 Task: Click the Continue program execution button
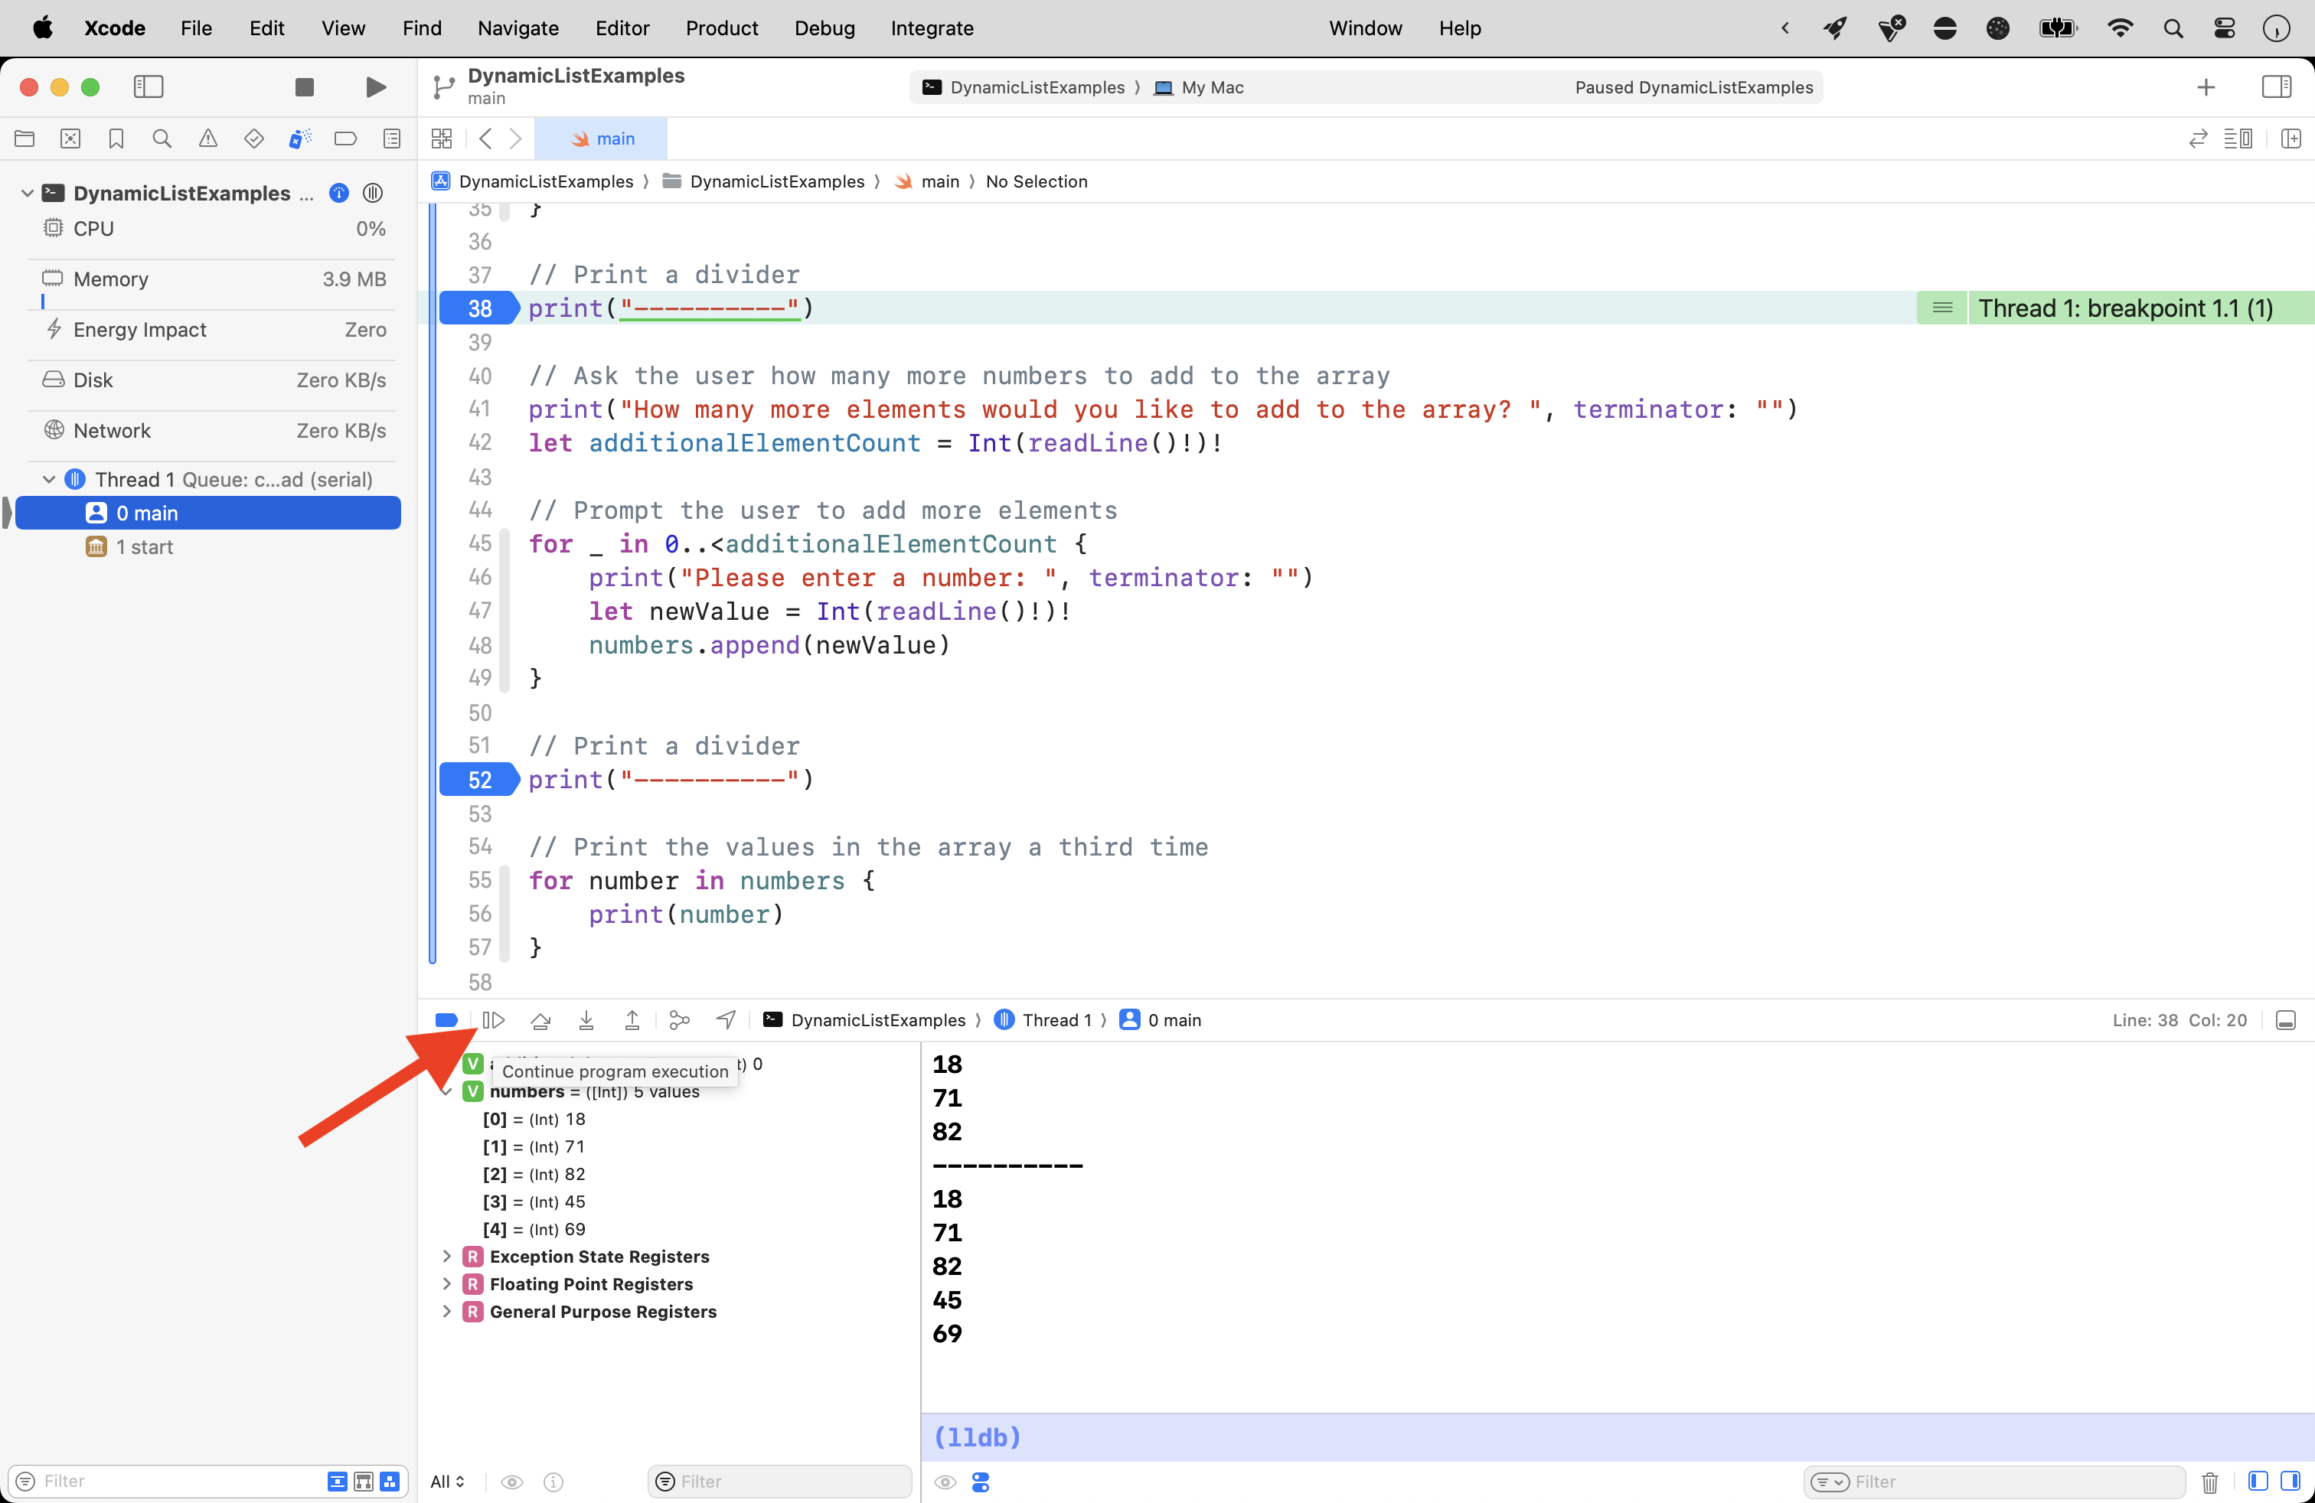[495, 1020]
